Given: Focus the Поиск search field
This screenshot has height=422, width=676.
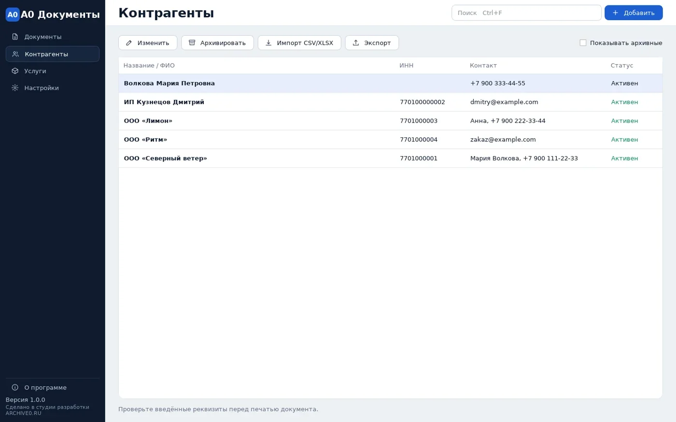Looking at the screenshot, I should [526, 13].
